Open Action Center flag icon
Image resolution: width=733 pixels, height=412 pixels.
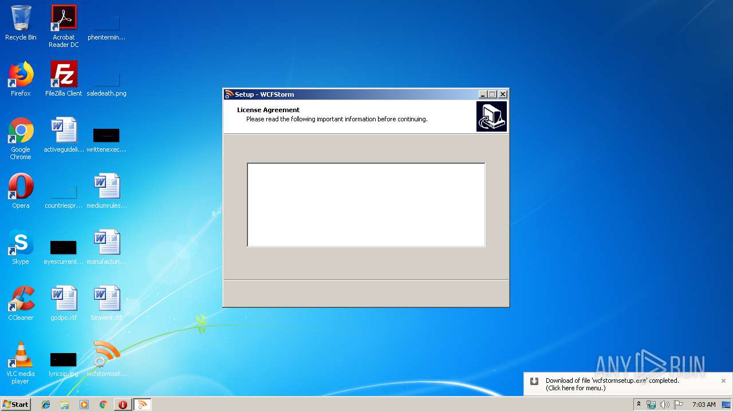pos(679,405)
